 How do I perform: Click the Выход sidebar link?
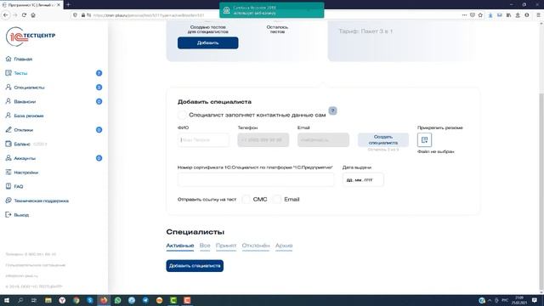tap(21, 215)
